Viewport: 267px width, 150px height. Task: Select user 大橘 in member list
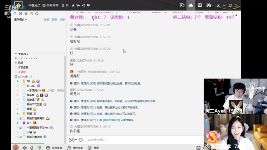tap(29, 132)
